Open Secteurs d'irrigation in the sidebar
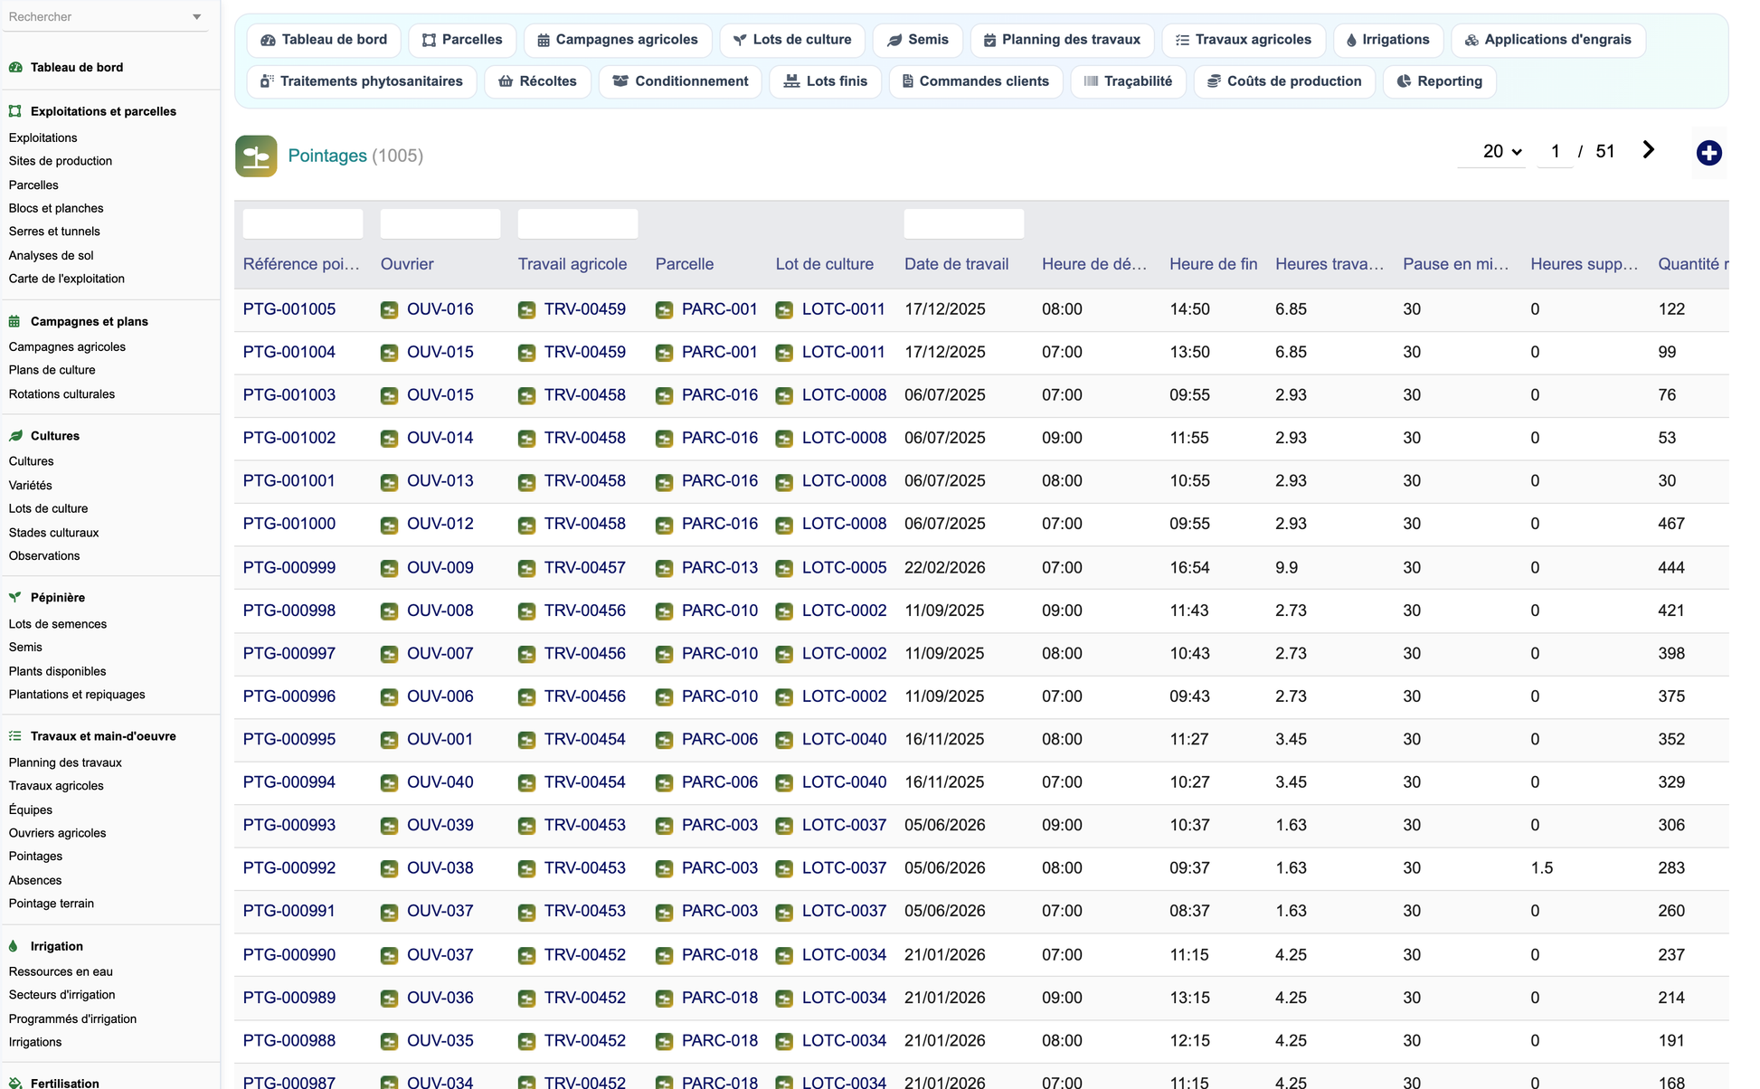This screenshot has height=1089, width=1760. [x=62, y=995]
